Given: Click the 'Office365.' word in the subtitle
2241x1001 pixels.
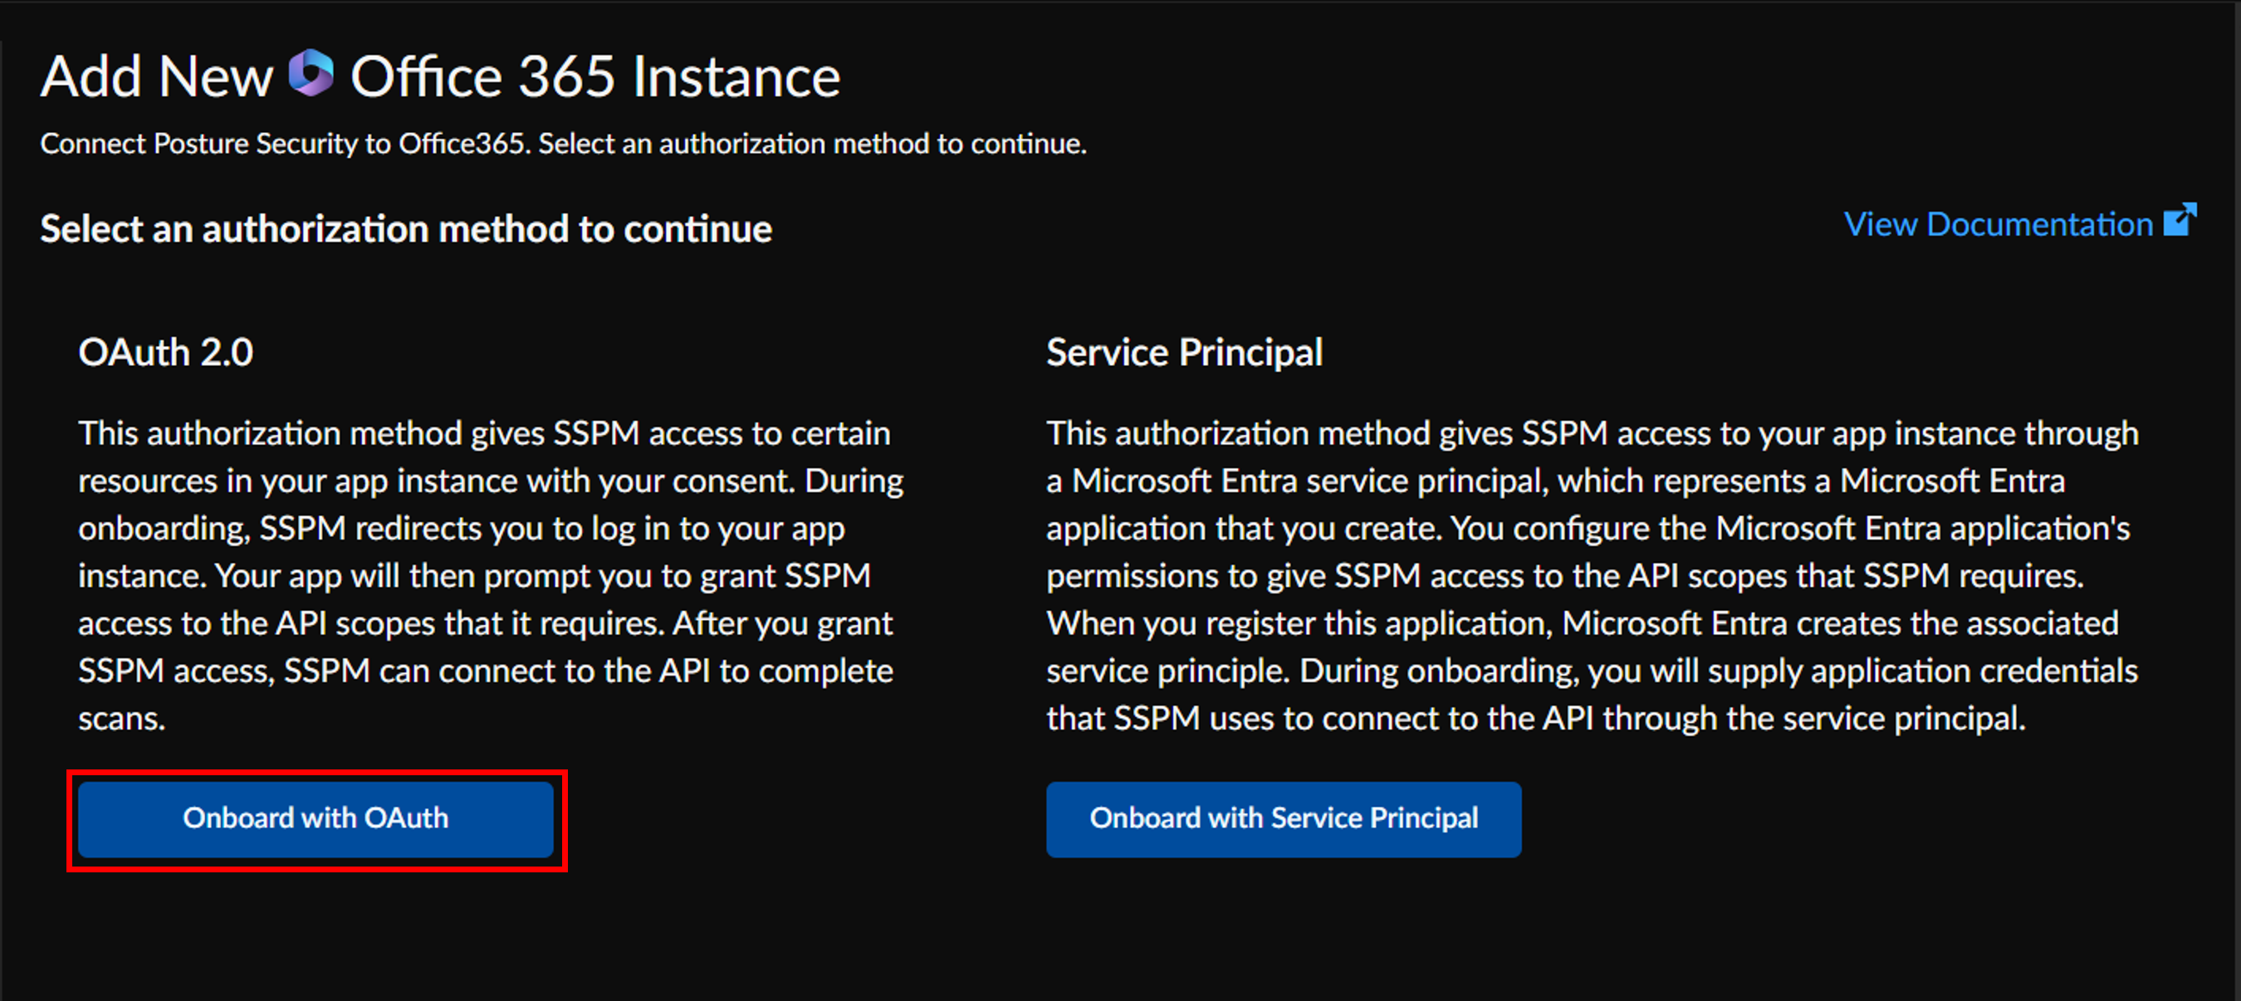Looking at the screenshot, I should 463,144.
